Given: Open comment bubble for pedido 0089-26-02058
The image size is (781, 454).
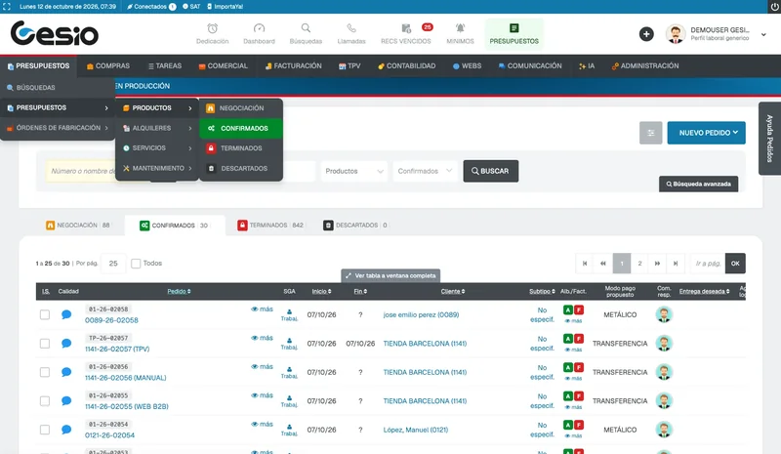Looking at the screenshot, I should coord(66,314).
